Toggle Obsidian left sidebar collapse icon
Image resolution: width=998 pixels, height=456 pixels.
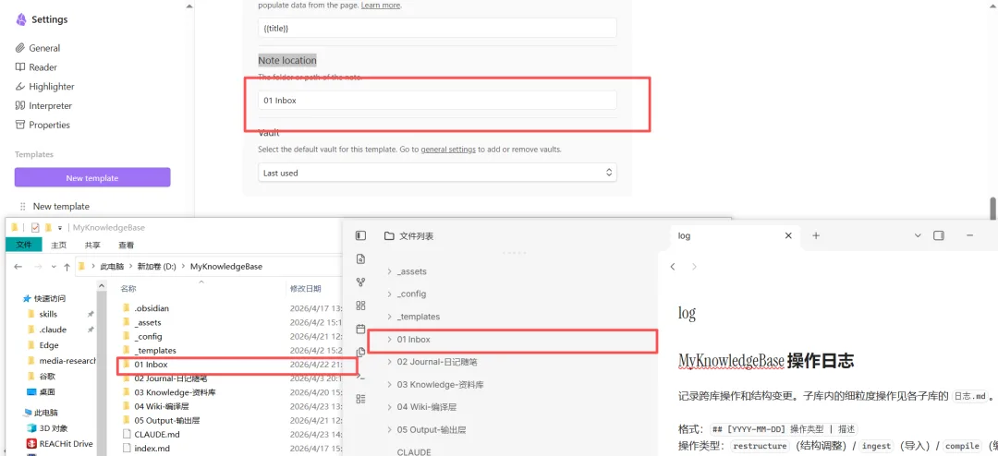click(x=361, y=236)
